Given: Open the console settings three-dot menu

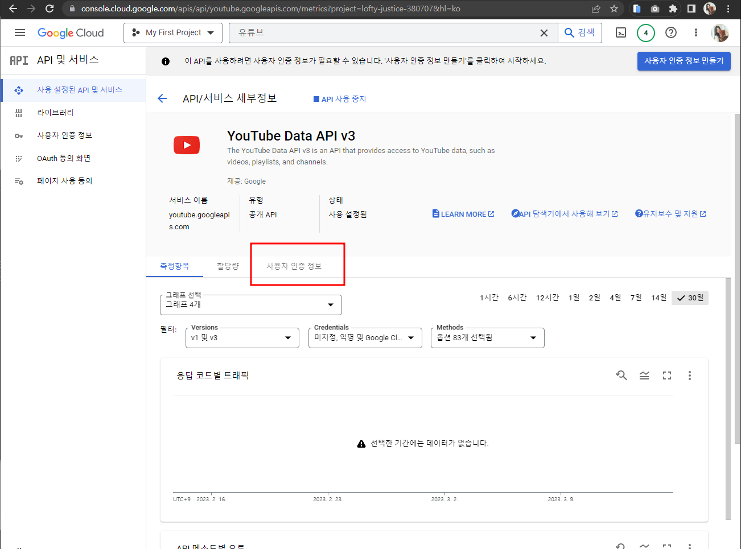Looking at the screenshot, I should click(x=695, y=33).
